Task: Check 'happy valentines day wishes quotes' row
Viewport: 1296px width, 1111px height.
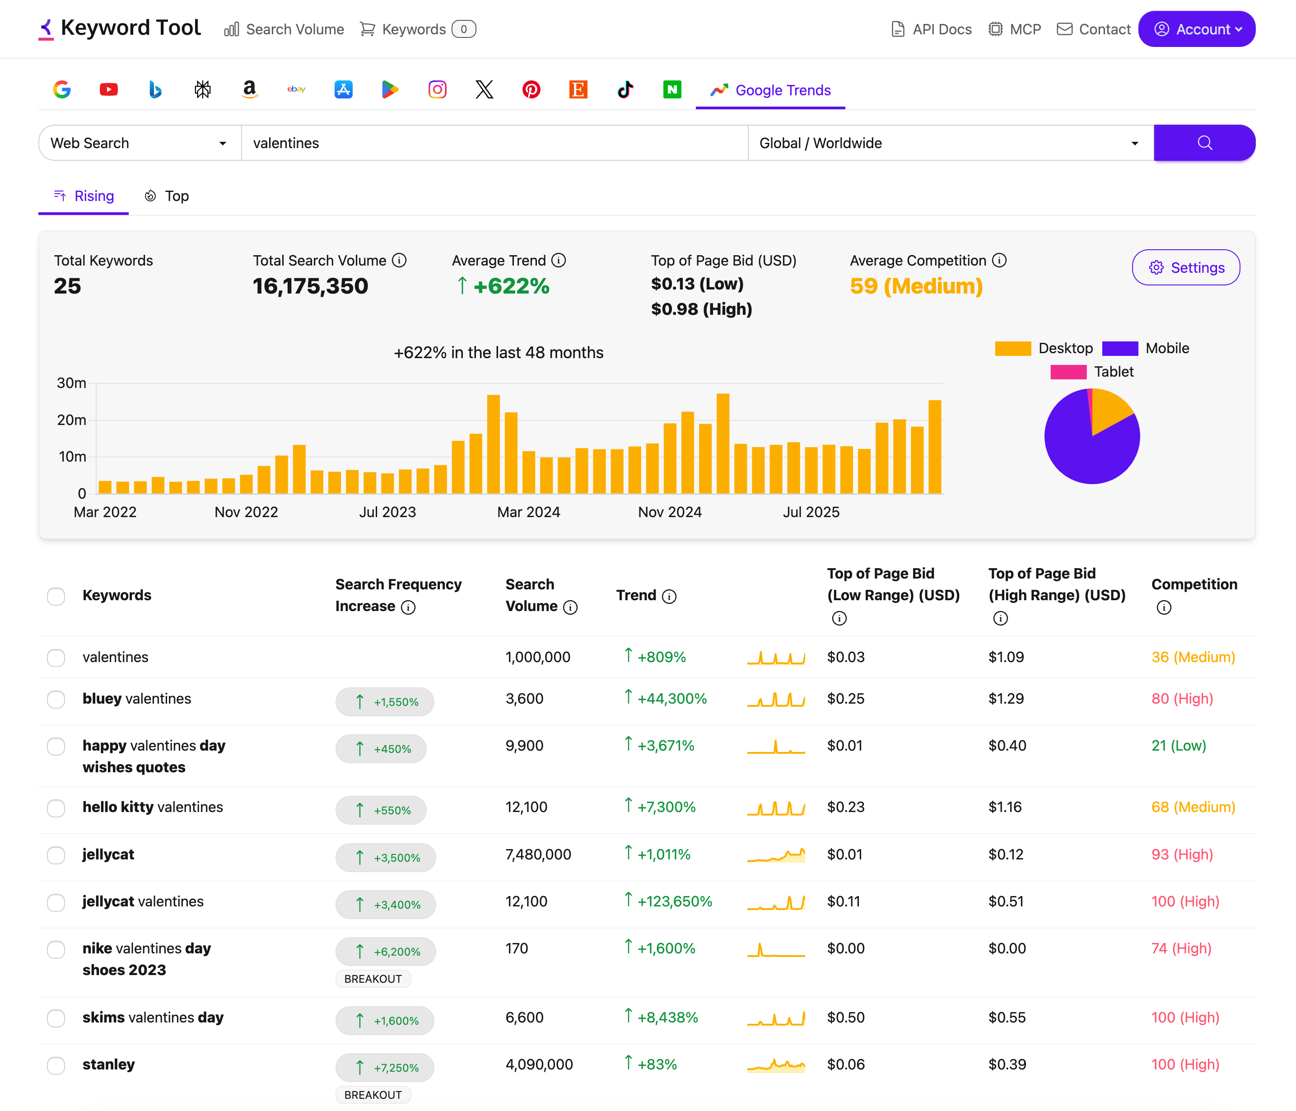Action: click(x=56, y=746)
